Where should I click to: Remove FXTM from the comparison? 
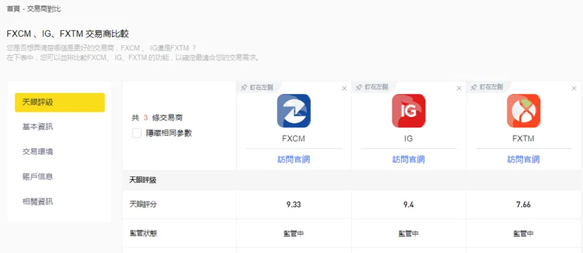(574, 88)
